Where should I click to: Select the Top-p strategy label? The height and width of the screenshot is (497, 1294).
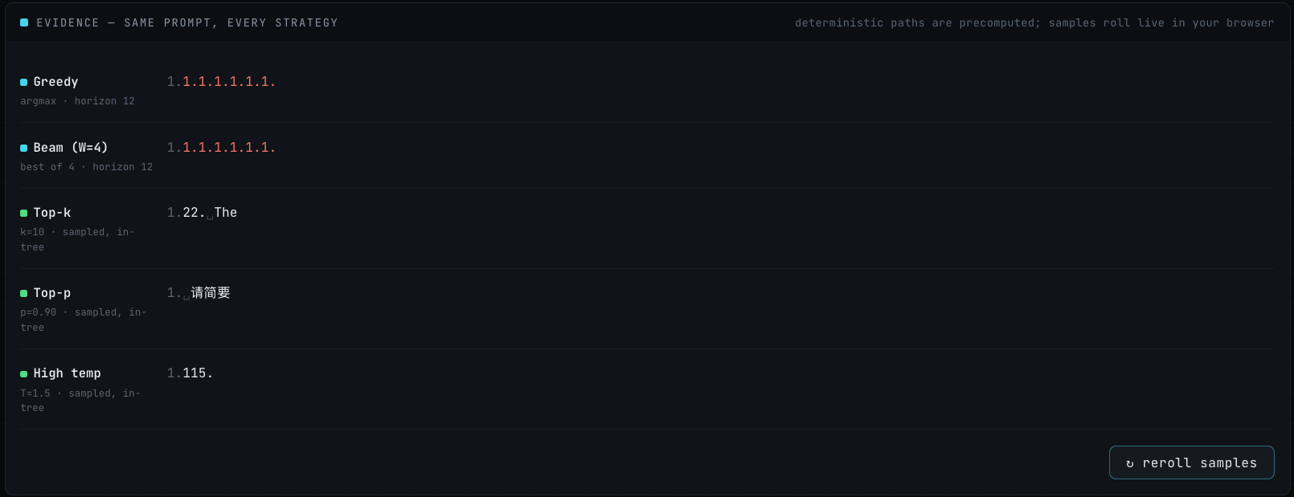[52, 293]
